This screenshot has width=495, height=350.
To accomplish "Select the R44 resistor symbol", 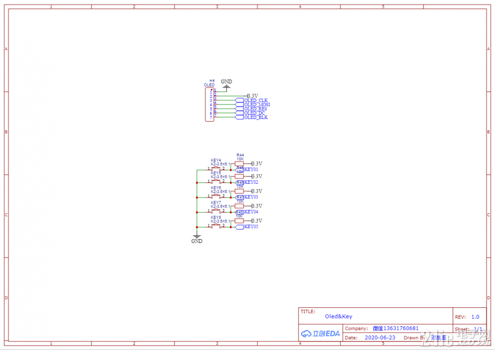I will tap(239, 164).
